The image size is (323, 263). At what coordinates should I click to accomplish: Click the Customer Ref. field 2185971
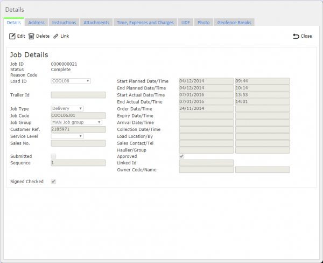coord(78,129)
